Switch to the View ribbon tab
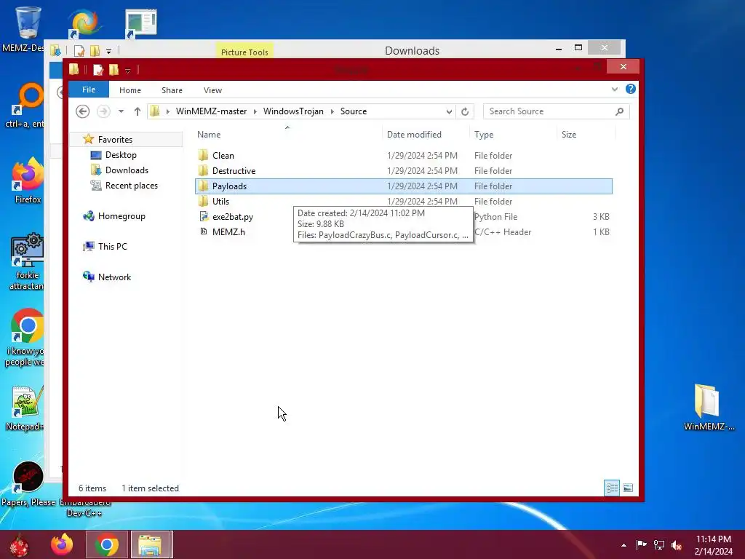 tap(213, 90)
